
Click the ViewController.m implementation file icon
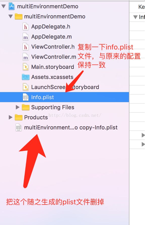pyautogui.click(x=26, y=57)
